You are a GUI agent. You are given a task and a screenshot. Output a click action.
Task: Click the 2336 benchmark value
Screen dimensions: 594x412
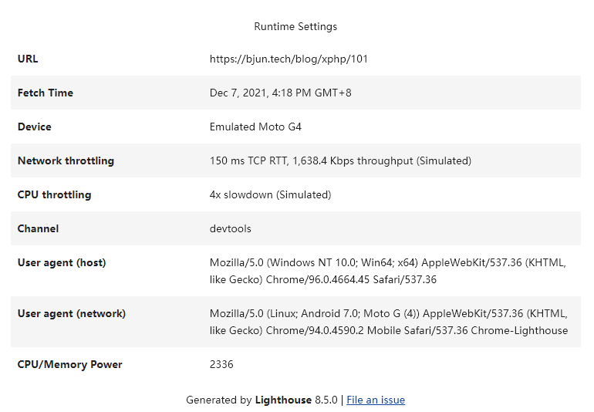tap(221, 364)
